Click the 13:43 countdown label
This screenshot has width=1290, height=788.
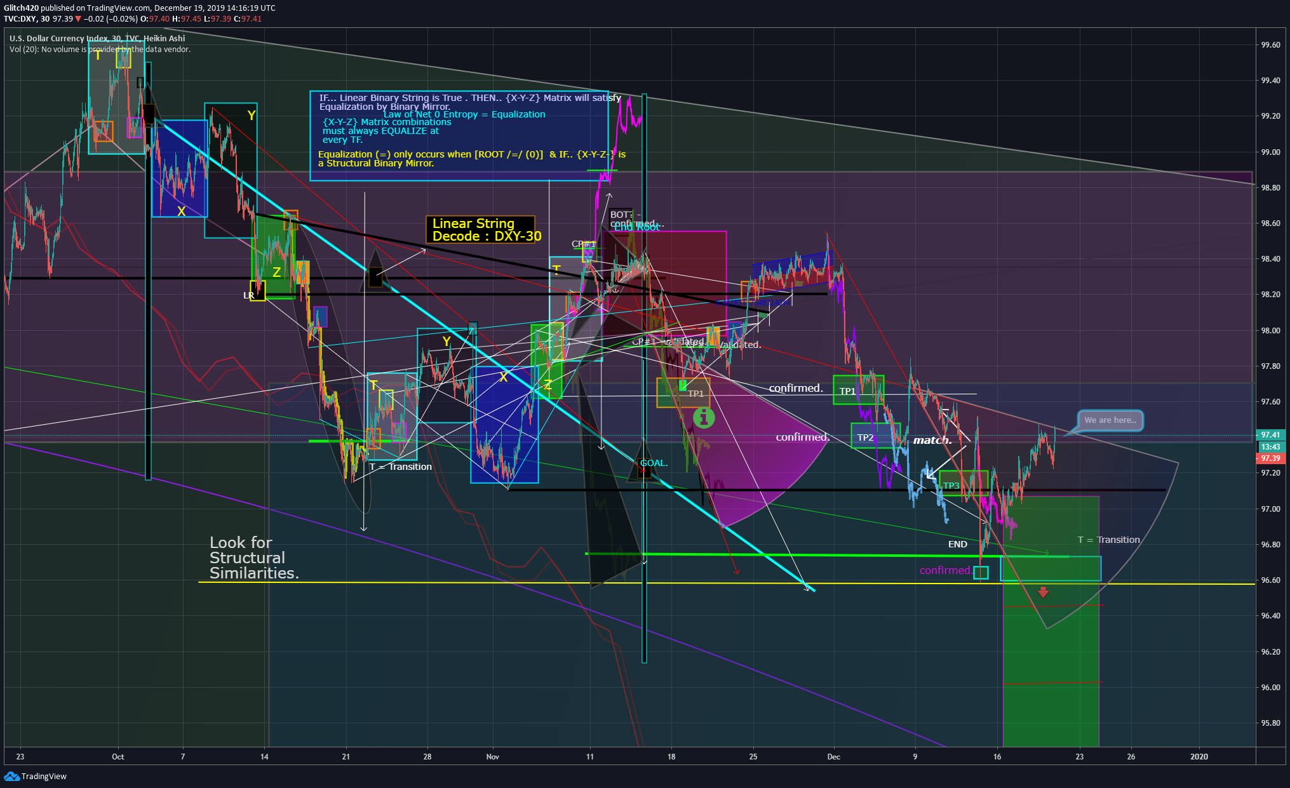click(x=1270, y=446)
